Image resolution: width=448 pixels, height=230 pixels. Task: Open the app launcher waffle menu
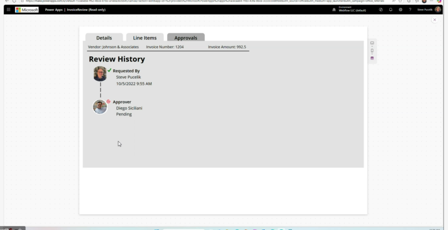pyautogui.click(x=8, y=10)
